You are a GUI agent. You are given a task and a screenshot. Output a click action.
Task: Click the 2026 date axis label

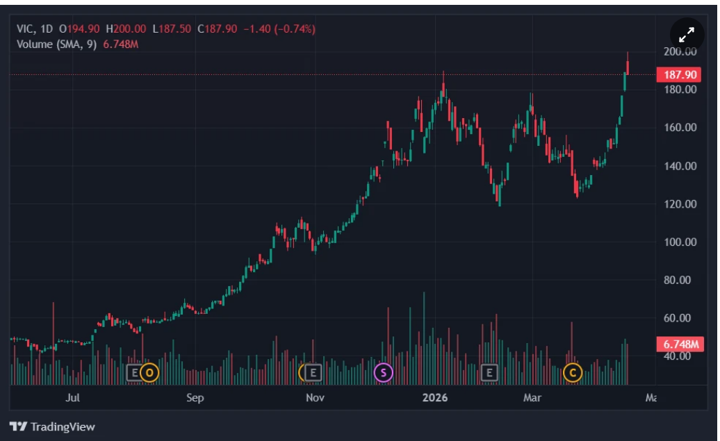click(x=435, y=398)
